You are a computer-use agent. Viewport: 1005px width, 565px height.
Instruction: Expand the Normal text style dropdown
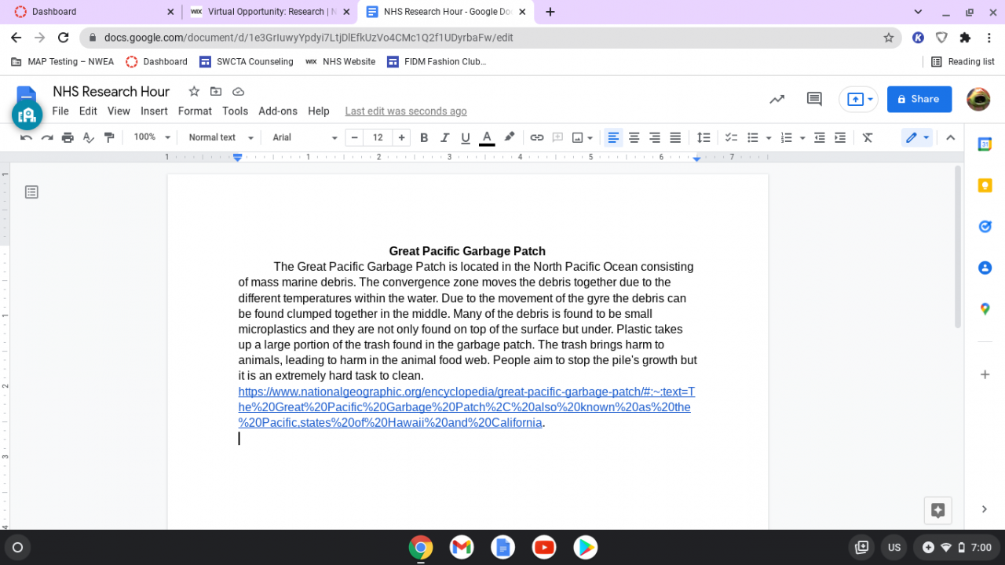click(221, 137)
